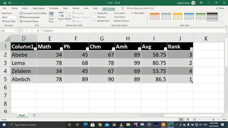Click the select-all corner triangle
Screen dimensions: 228x128
tap(7, 39)
